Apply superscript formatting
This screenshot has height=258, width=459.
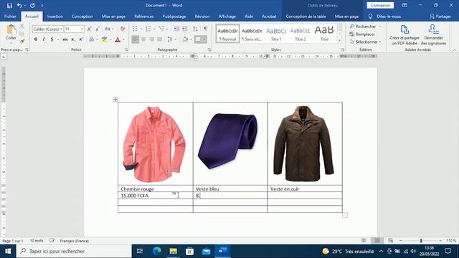pyautogui.click(x=81, y=39)
